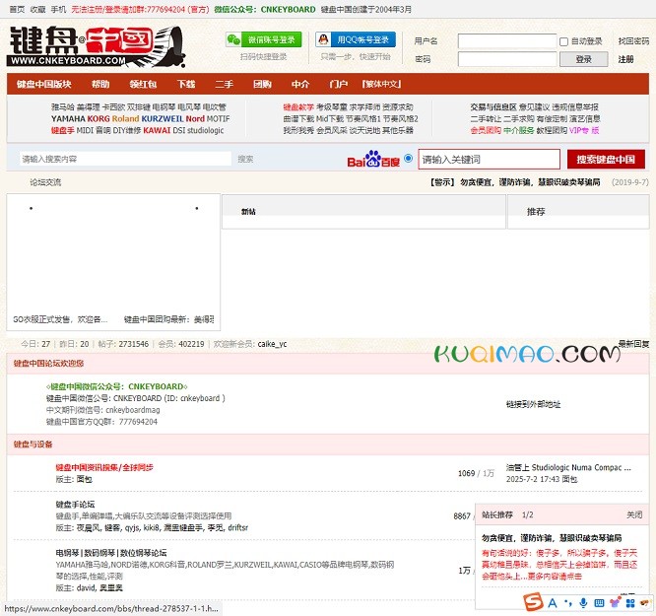This screenshot has width=656, height=616.
Task: Focus the 用户名 input field
Action: [x=507, y=41]
